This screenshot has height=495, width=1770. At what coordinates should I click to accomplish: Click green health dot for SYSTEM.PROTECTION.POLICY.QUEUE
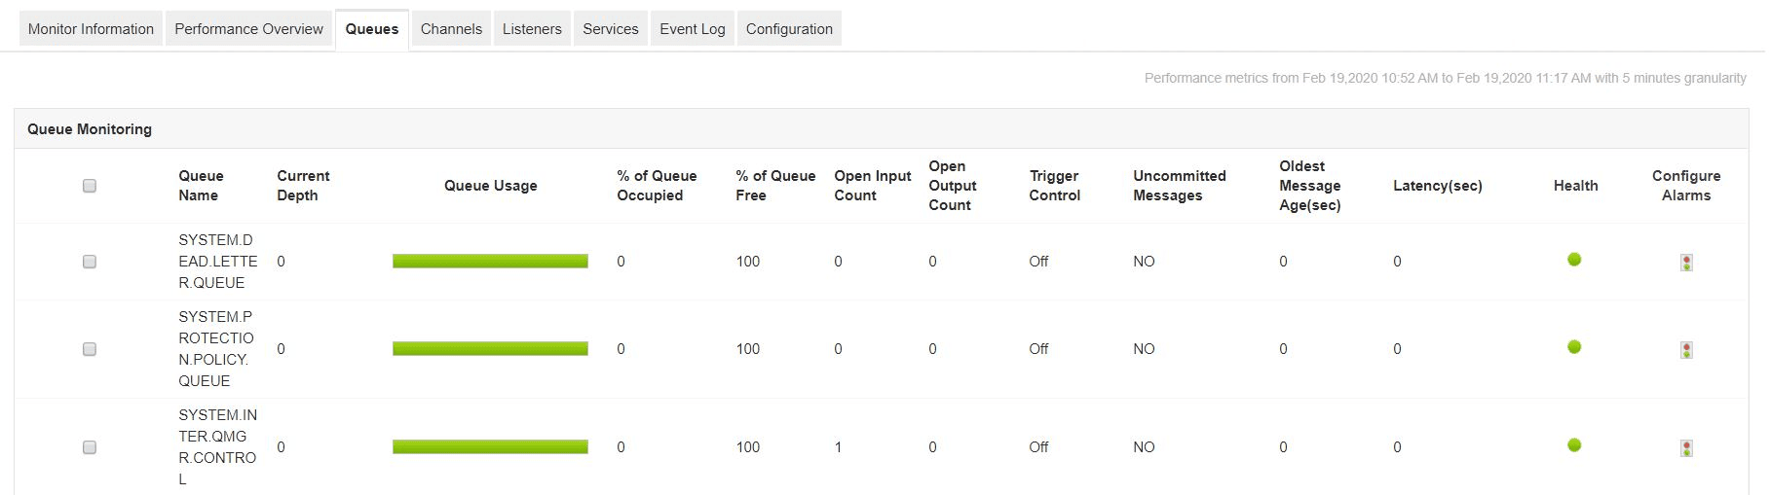1574,347
